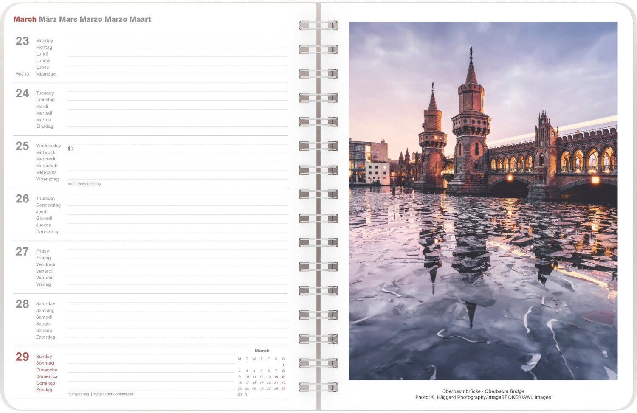Select red day 22 in mini calendar
The height and width of the screenshot is (413, 637).
[x=283, y=383]
